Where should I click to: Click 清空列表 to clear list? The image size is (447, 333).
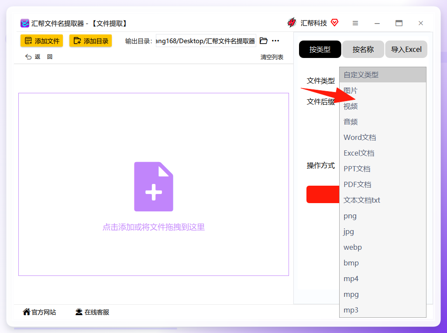pyautogui.click(x=272, y=57)
